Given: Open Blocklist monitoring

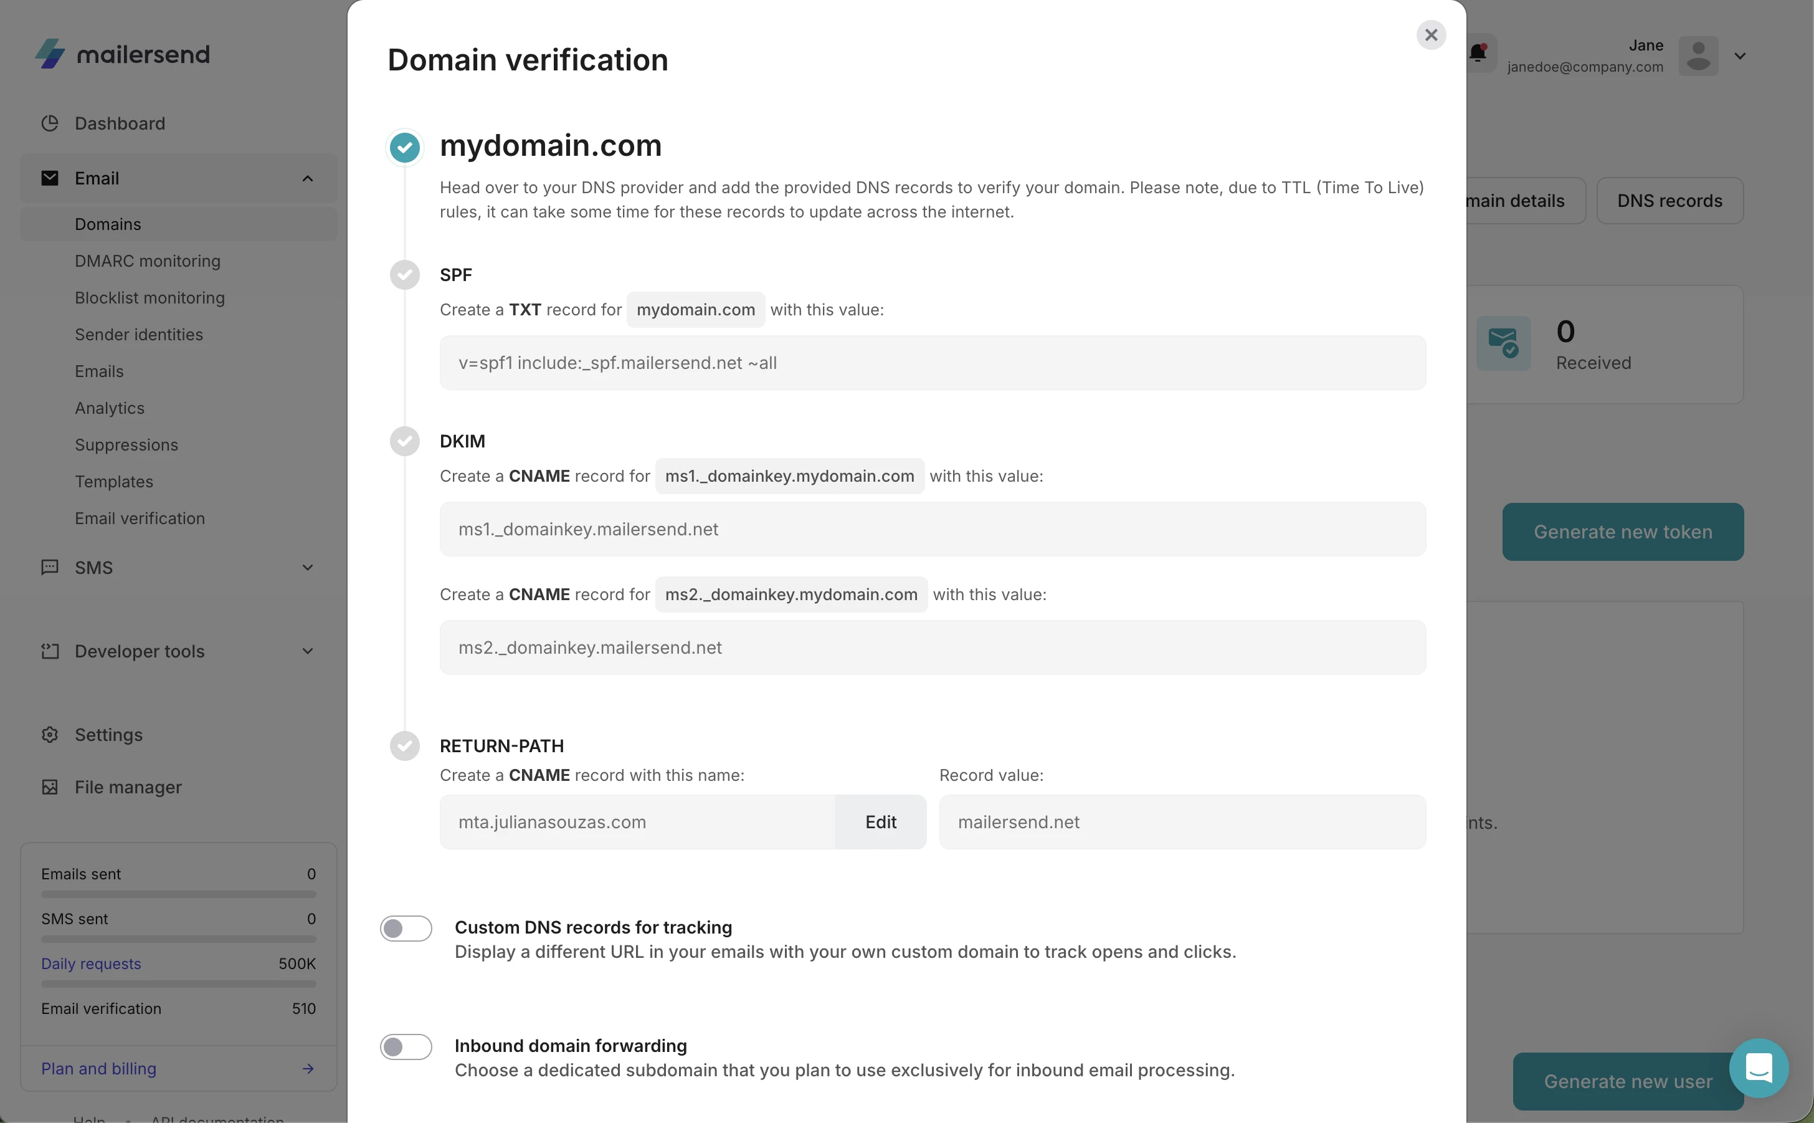Looking at the screenshot, I should pyautogui.click(x=150, y=298).
